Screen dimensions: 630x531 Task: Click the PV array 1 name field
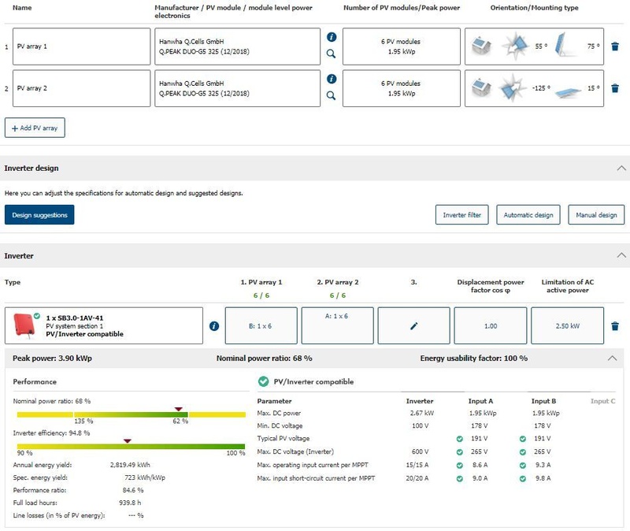coord(81,46)
